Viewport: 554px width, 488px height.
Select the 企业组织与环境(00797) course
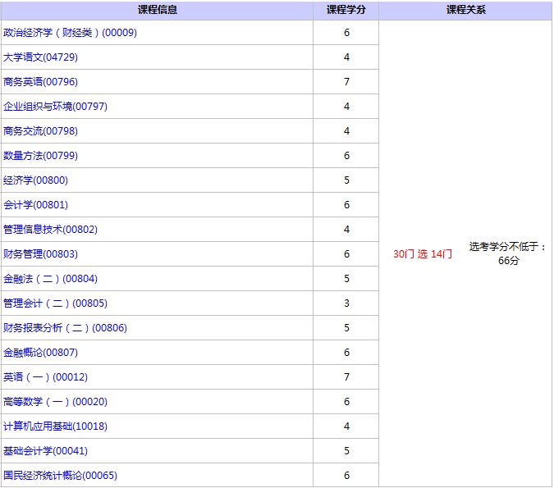[x=56, y=107]
